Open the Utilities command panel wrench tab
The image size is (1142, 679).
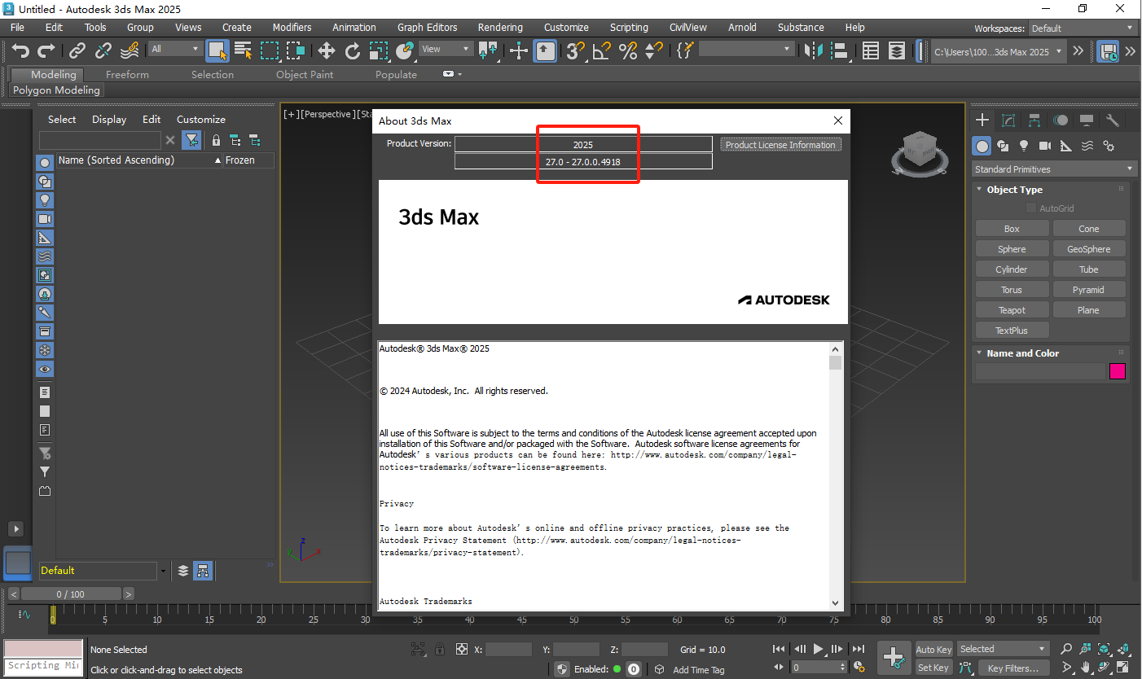coord(1113,120)
